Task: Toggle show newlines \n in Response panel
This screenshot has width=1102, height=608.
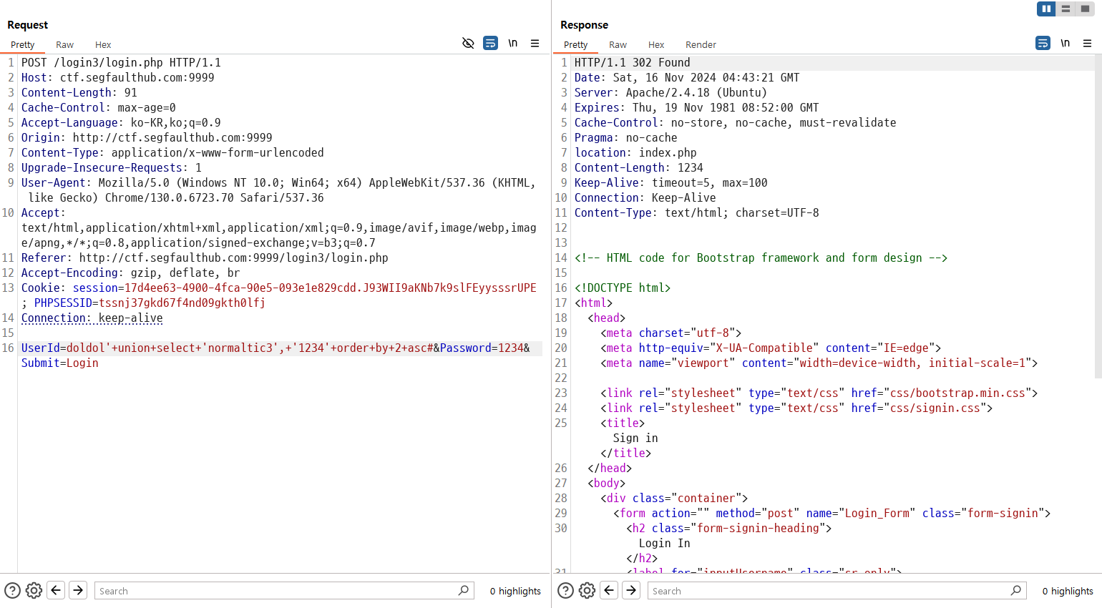Action: (x=1065, y=44)
